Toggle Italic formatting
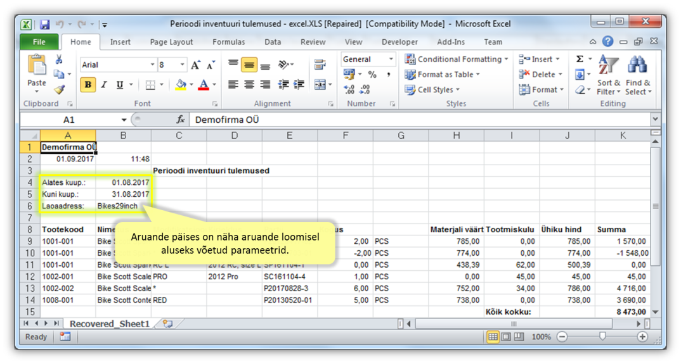 [x=104, y=85]
